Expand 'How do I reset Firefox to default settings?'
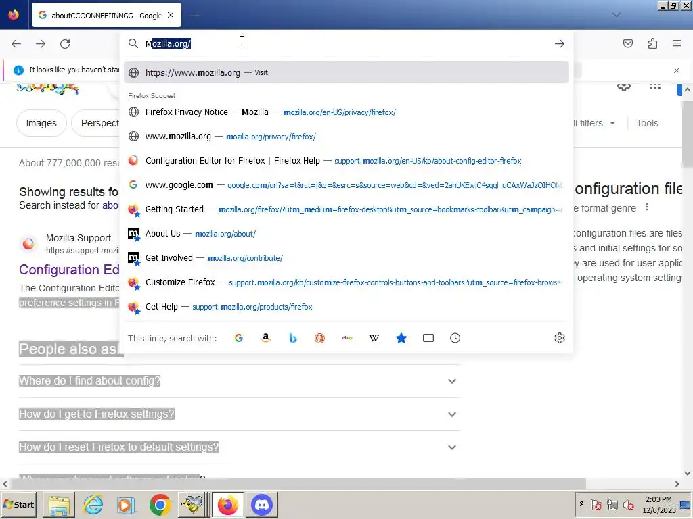 click(x=239, y=447)
